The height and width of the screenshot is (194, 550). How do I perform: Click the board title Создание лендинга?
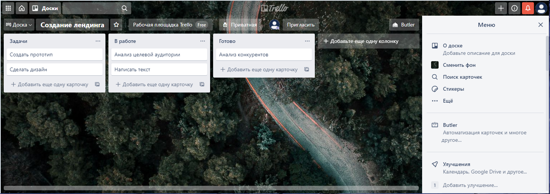[x=73, y=25]
